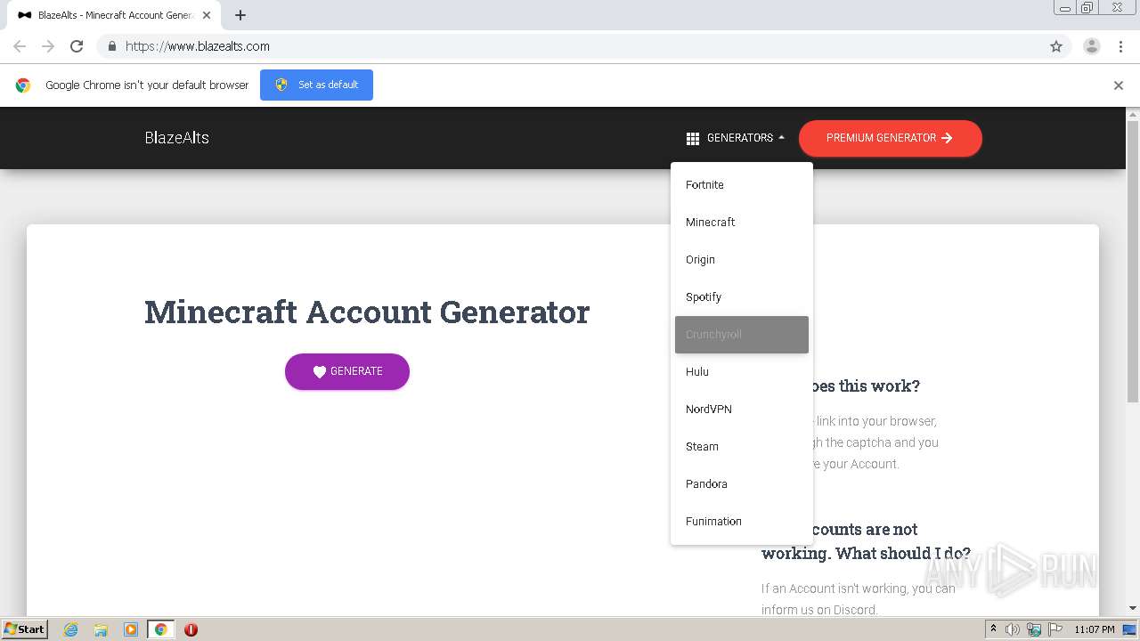Select Spotify from the generators menu

click(x=741, y=297)
